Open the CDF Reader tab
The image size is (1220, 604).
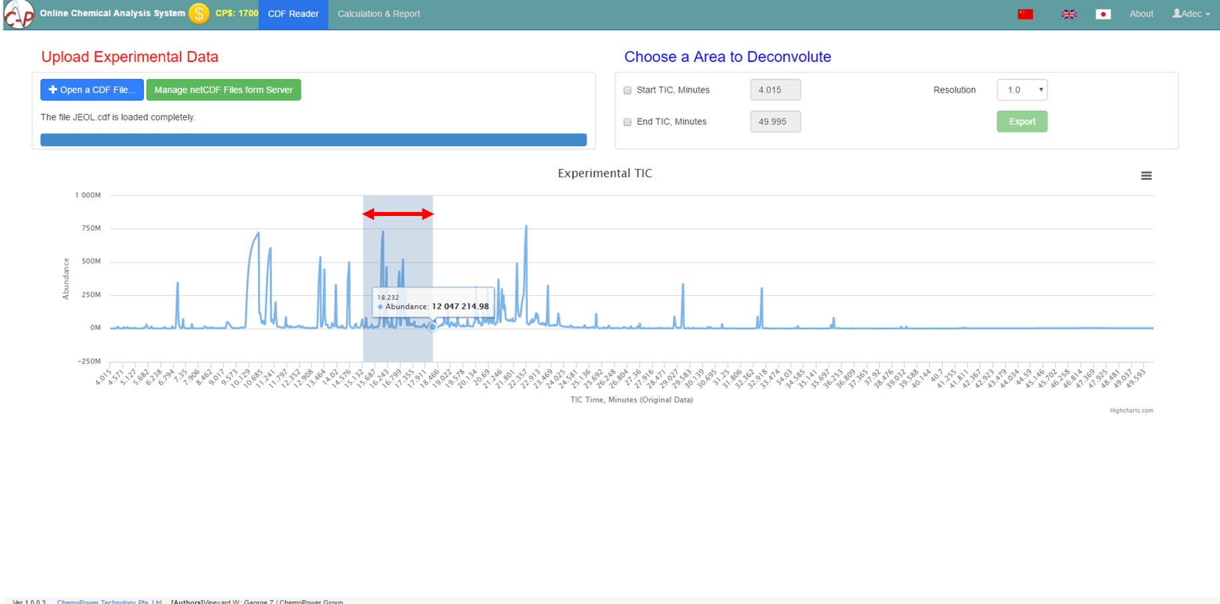(x=293, y=14)
